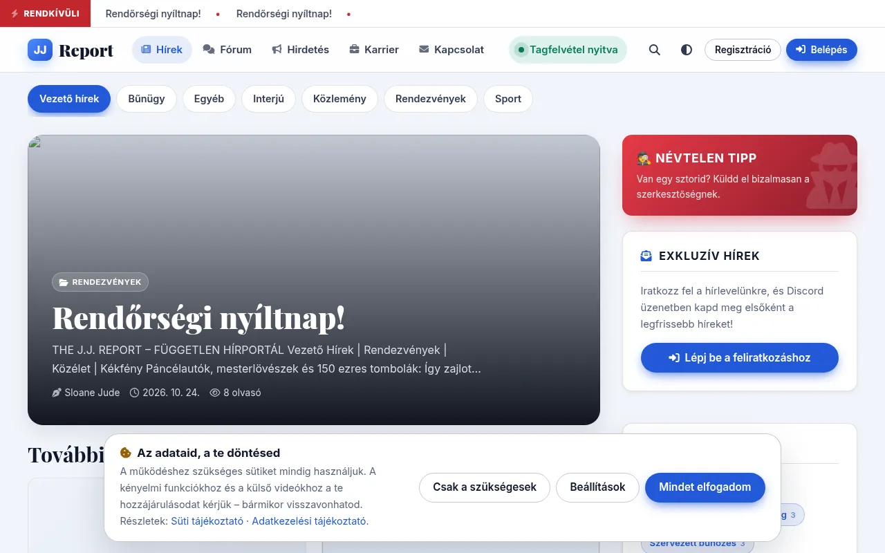Image resolution: width=885 pixels, height=553 pixels.
Task: Open the Hírek nav item
Action: (162, 50)
